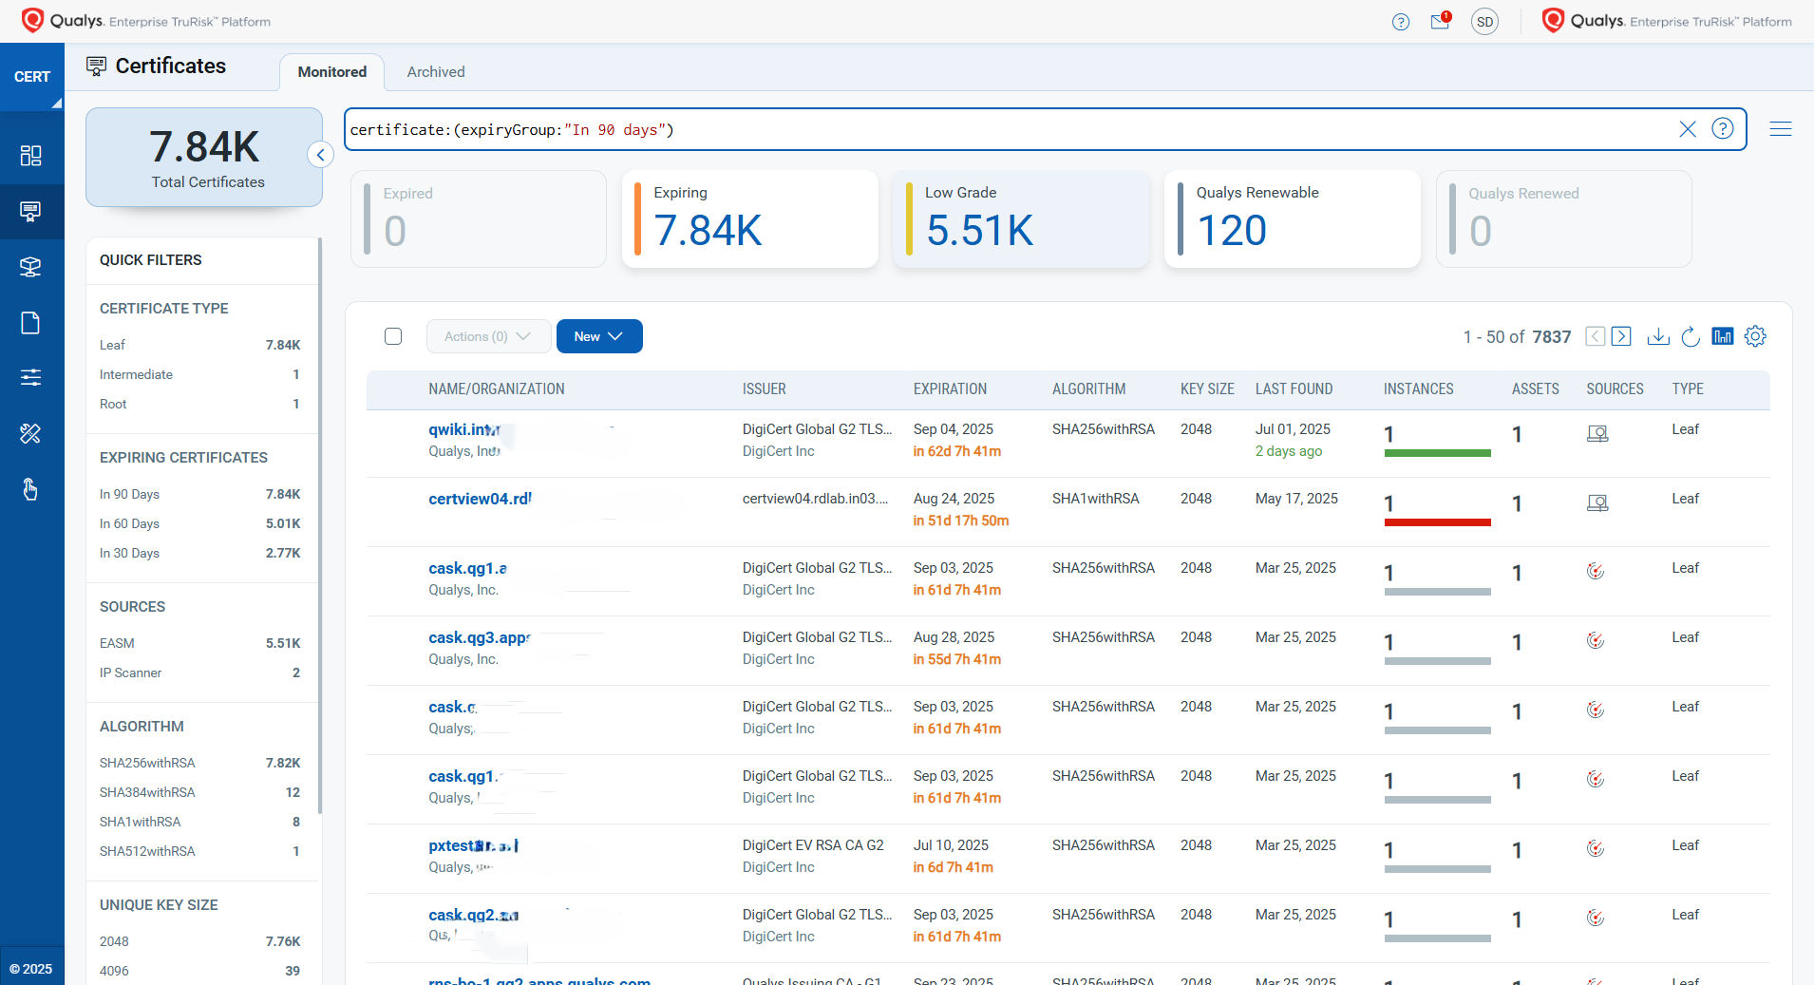Sort by EXPIRATION column header
This screenshot has height=985, width=1814.
[x=950, y=389]
